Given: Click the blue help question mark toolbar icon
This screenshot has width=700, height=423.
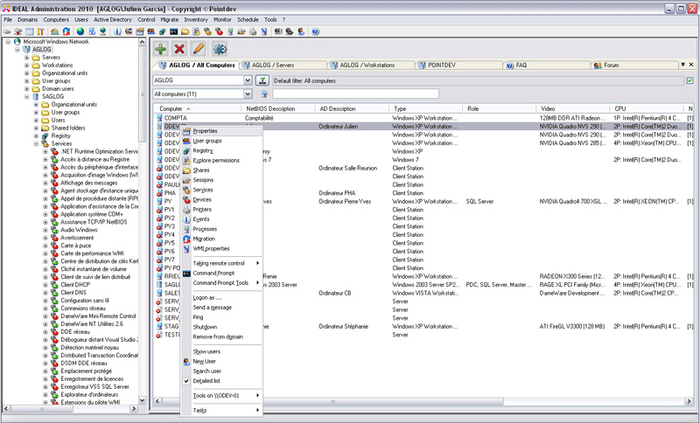Looking at the screenshot, I should [315, 31].
